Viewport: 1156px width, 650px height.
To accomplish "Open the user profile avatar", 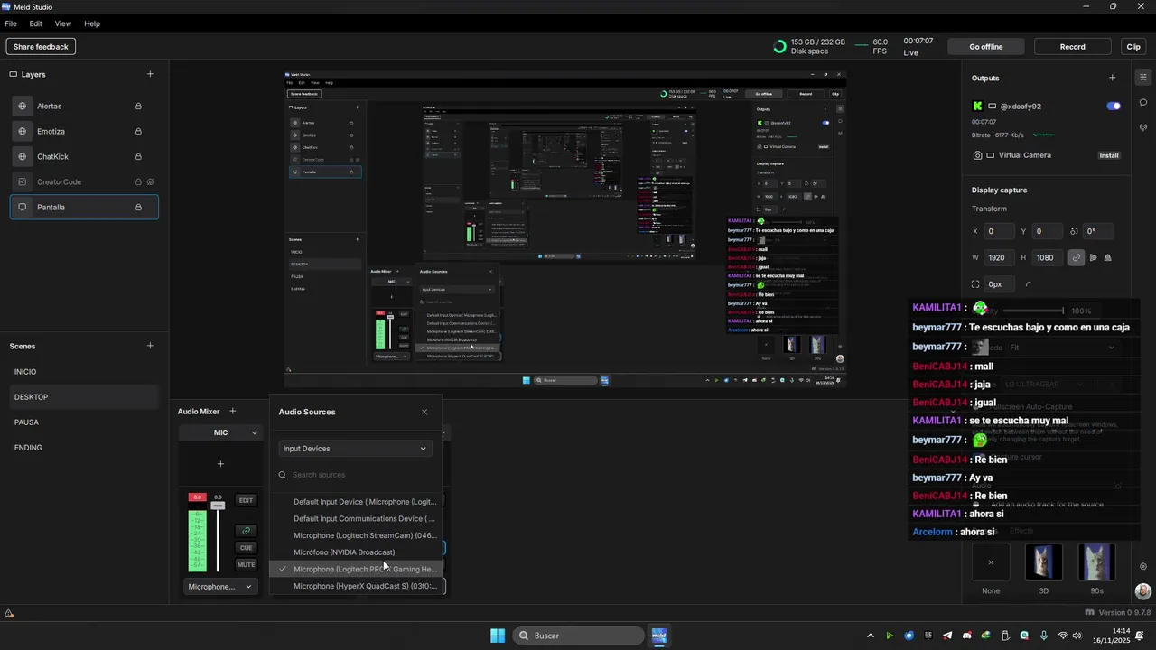I will click(x=1143, y=591).
